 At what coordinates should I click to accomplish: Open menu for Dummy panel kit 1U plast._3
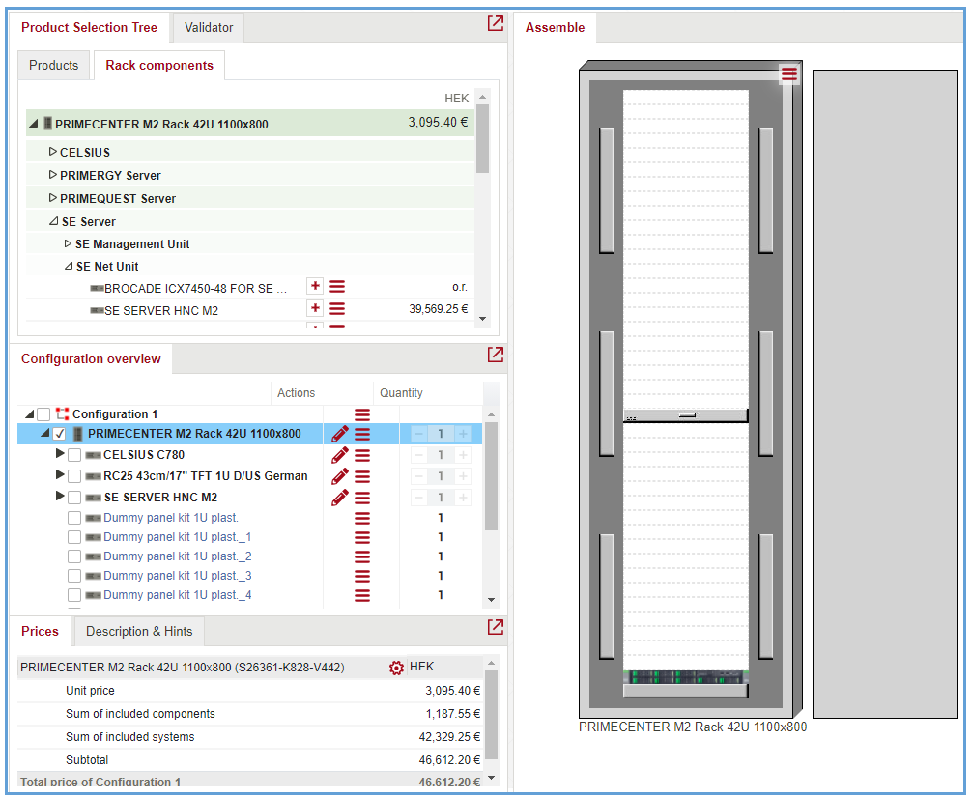[362, 576]
